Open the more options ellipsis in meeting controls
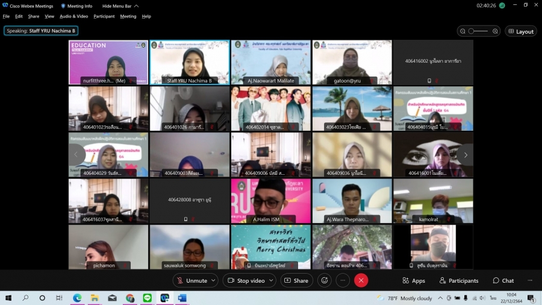Screen dimensions: 542x305 (343, 280)
